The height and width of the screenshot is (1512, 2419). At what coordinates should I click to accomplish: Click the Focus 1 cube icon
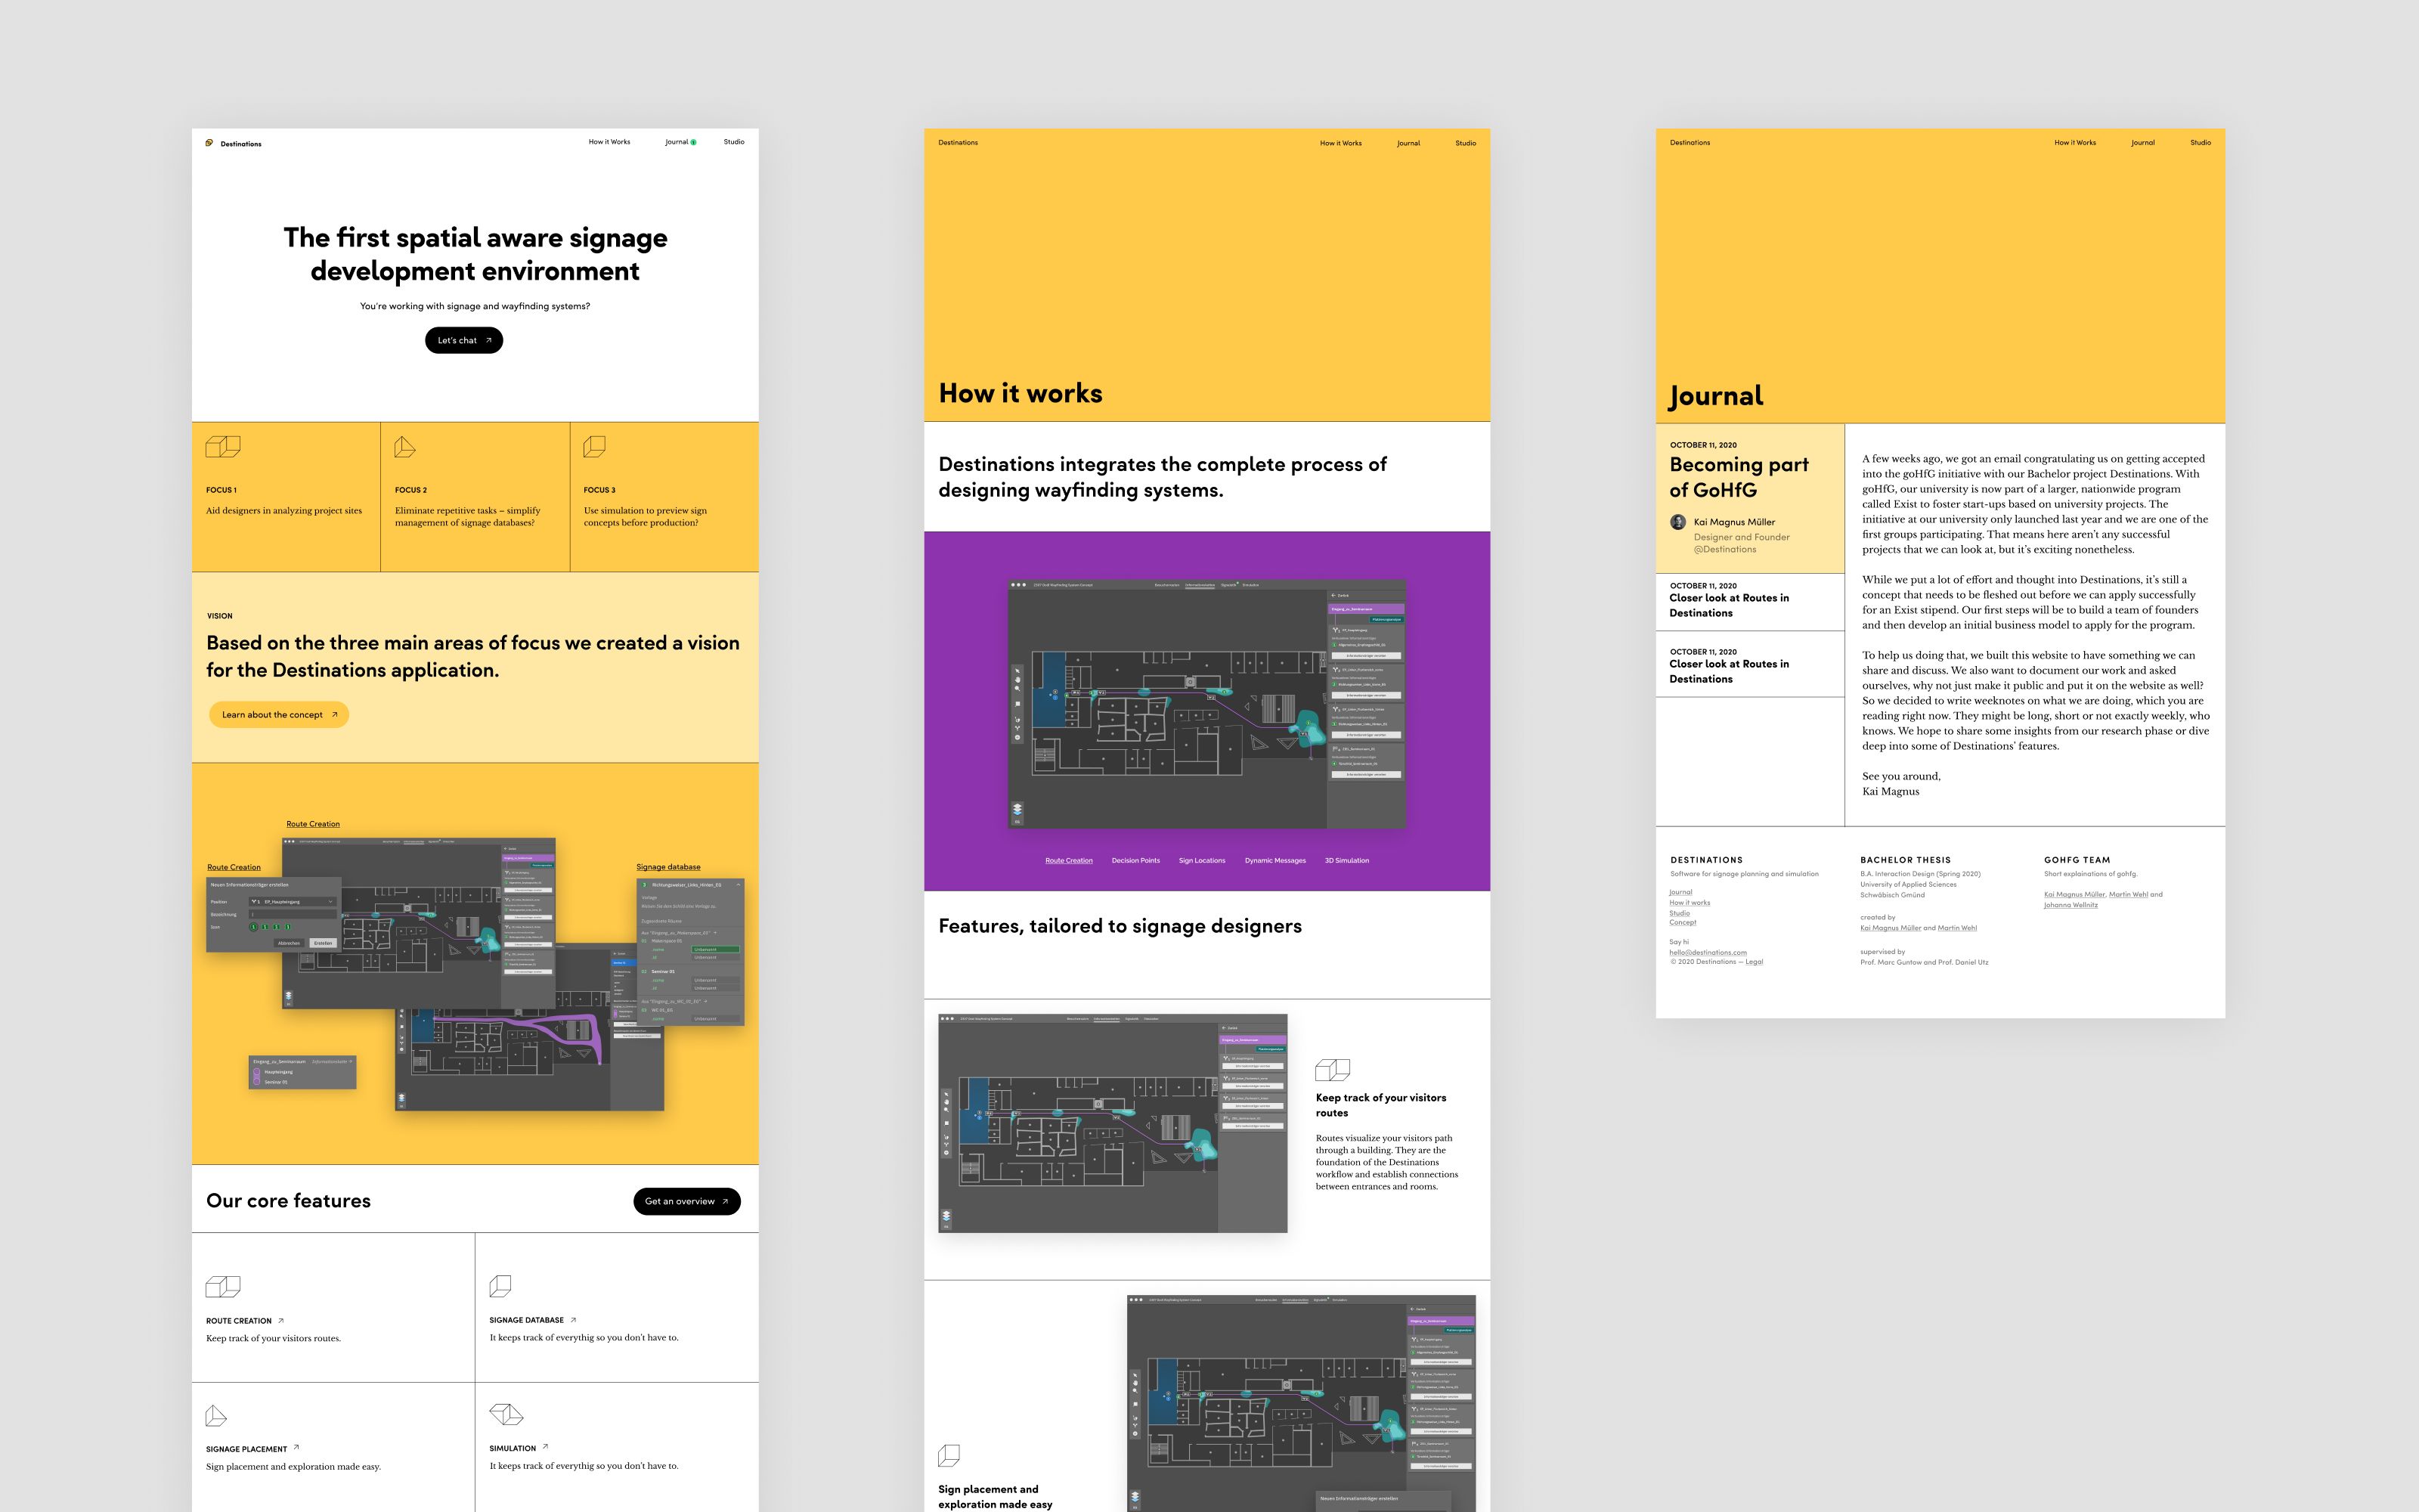point(224,447)
